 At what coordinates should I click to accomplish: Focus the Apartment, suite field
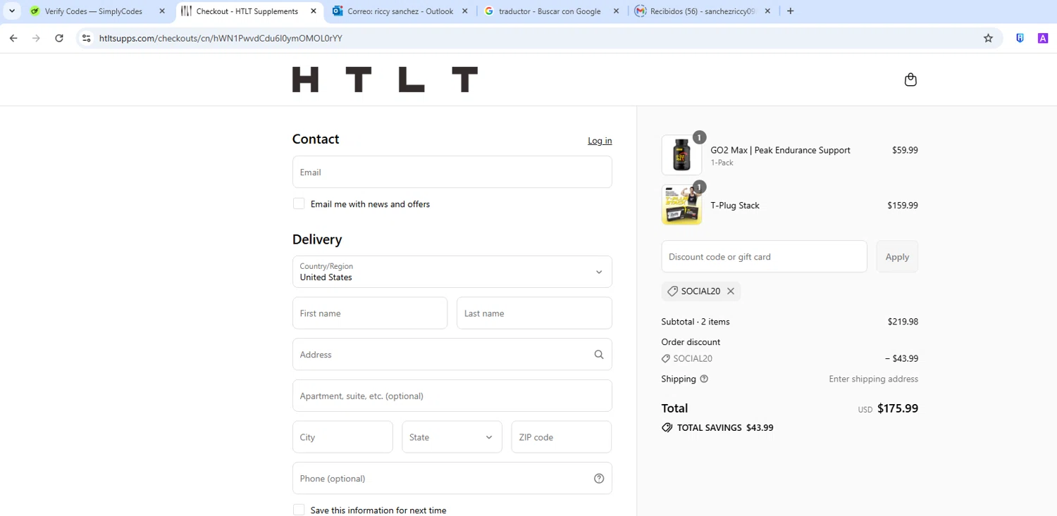tap(452, 396)
